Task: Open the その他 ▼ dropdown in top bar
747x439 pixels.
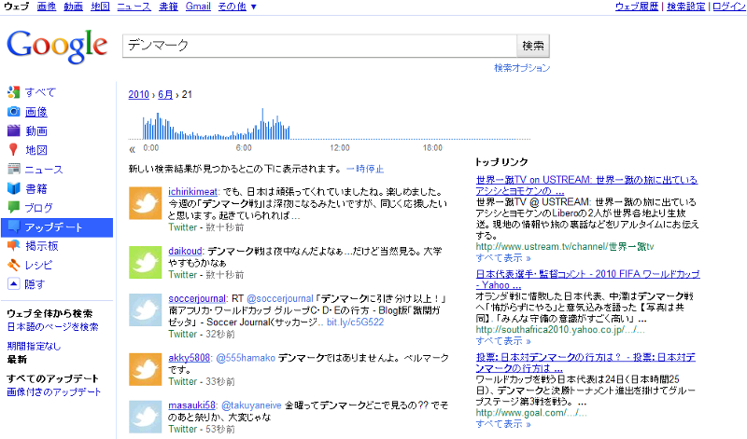Action: tap(237, 7)
